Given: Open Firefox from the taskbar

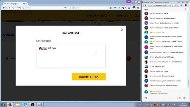Looking at the screenshot, I should (x=10, y=105).
